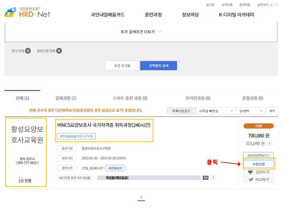
Task: Click the 원격지원 link
Action: click(245, 5)
